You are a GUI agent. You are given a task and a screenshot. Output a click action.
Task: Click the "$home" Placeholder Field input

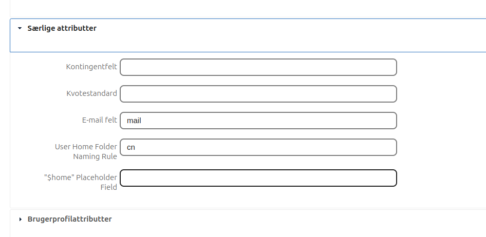[258, 178]
